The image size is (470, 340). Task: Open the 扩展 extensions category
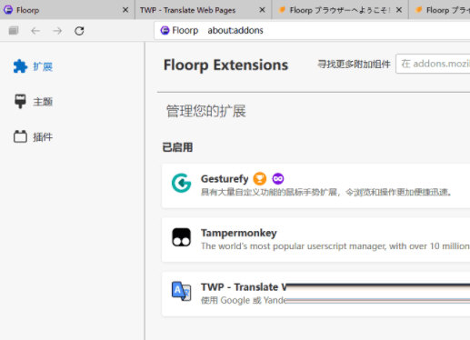coord(34,66)
